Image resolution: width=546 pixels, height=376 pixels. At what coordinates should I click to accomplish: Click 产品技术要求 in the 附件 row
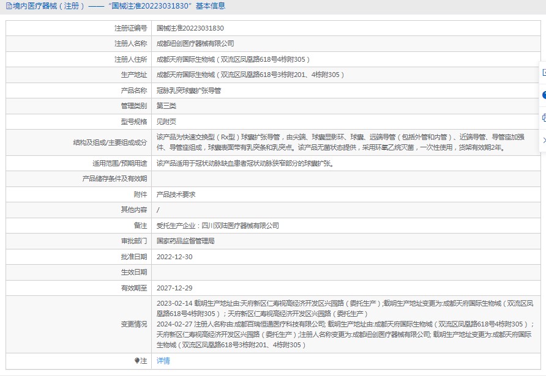176,194
